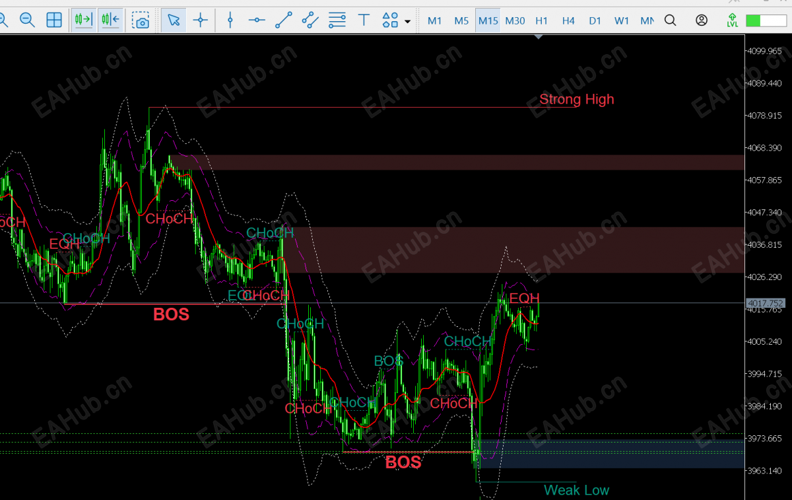Select the horizontal line tool
792x500 pixels.
pos(257,20)
